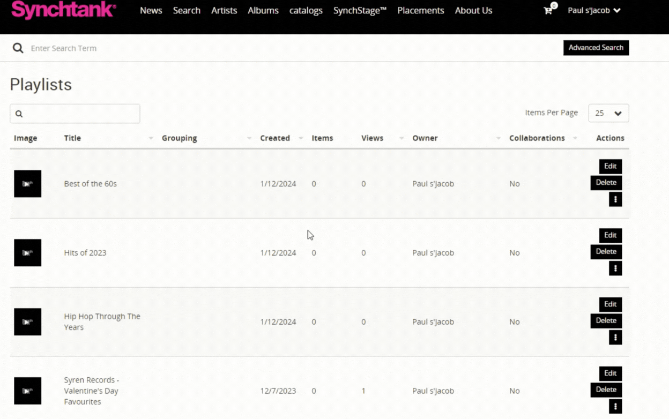Open more actions for Syren Records playlist
Image resolution: width=669 pixels, height=419 pixels.
pyautogui.click(x=615, y=407)
